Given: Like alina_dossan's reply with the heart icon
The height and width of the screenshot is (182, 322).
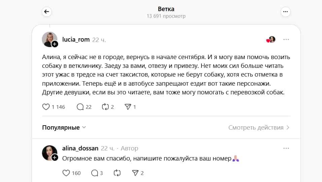Looking at the screenshot, I should [x=66, y=173].
